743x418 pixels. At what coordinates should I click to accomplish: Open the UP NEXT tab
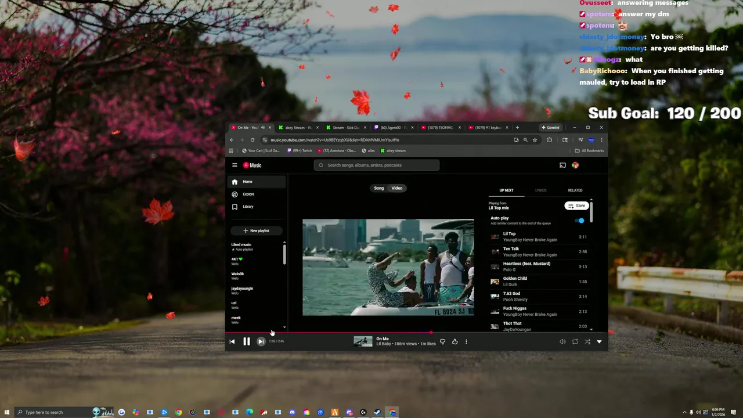click(x=507, y=190)
